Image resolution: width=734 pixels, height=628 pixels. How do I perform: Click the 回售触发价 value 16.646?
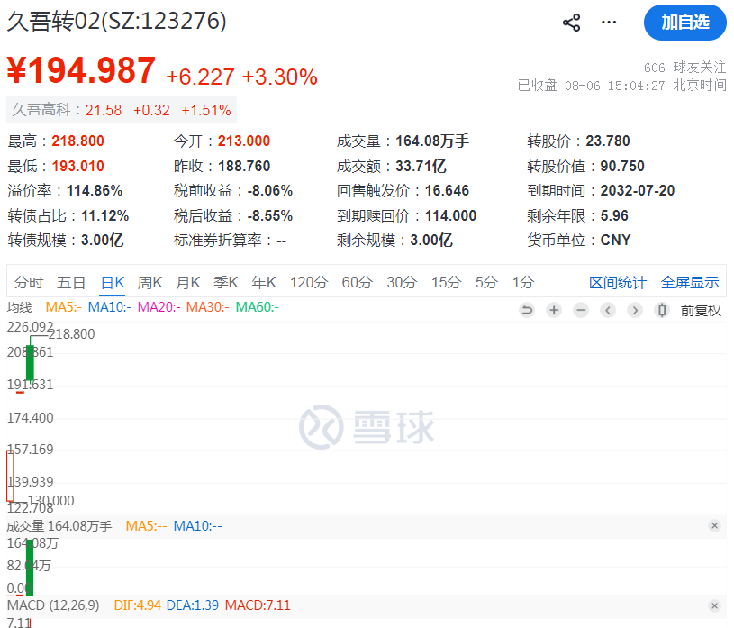(x=447, y=191)
